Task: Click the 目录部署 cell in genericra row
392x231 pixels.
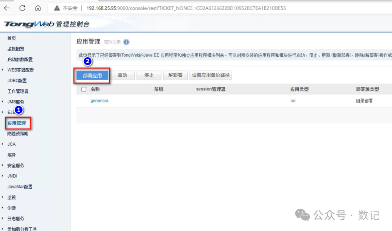Action: pyautogui.click(x=364, y=101)
